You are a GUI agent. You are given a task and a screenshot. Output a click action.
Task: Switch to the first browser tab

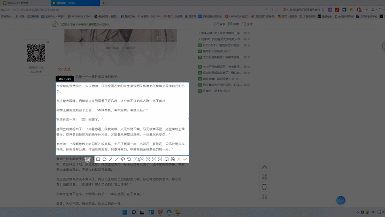(16, 3)
